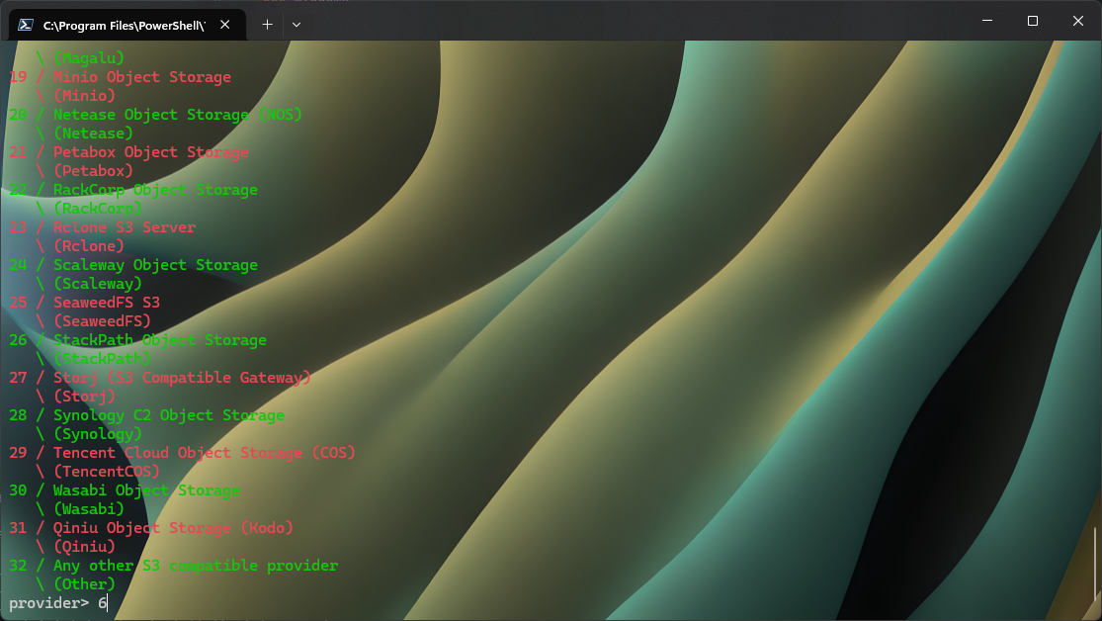Click the Netease Object Storage (NOS) entry
This screenshot has height=621, width=1102.
click(177, 115)
